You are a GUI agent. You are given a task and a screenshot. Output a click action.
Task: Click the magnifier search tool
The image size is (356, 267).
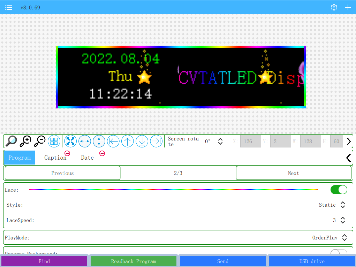(11, 141)
